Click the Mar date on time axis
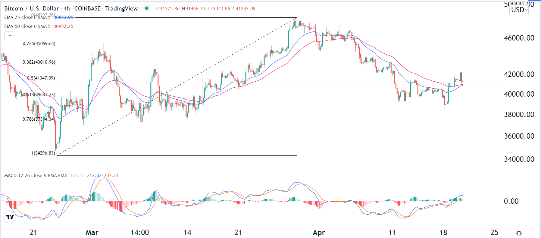Image resolution: width=541 pixels, height=238 pixels. click(92, 233)
